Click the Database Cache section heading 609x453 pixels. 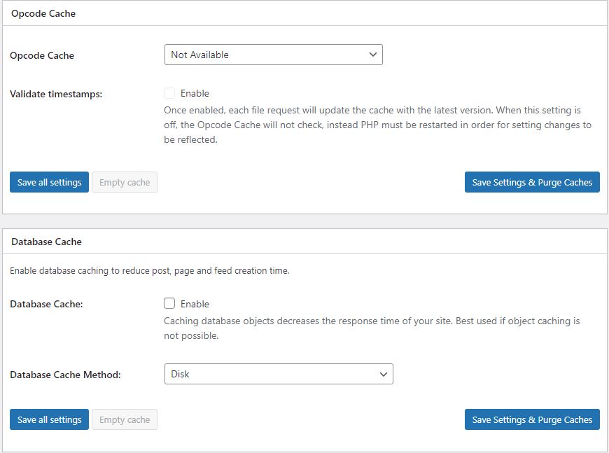point(46,242)
